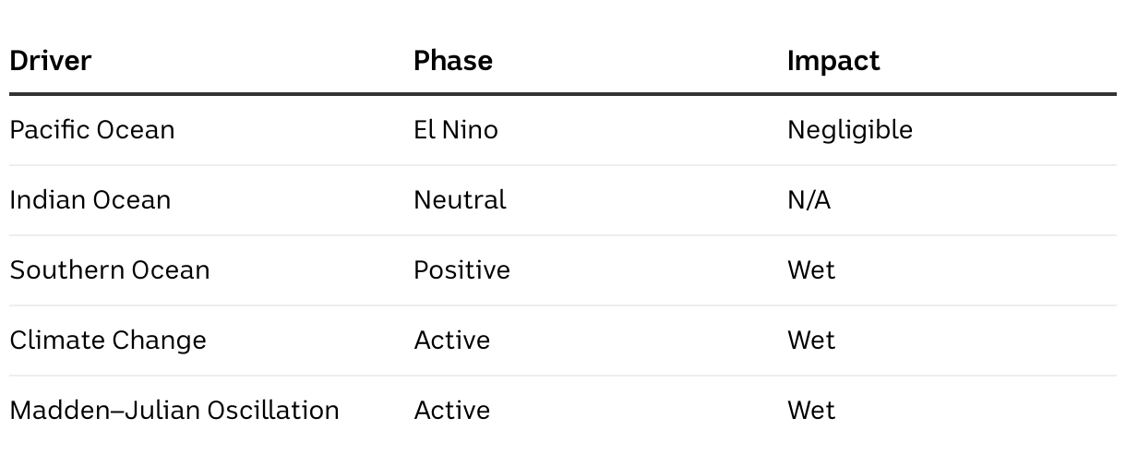Image resolution: width=1126 pixels, height=454 pixels.
Task: Click the Neutral phase cell
Action: [459, 200]
